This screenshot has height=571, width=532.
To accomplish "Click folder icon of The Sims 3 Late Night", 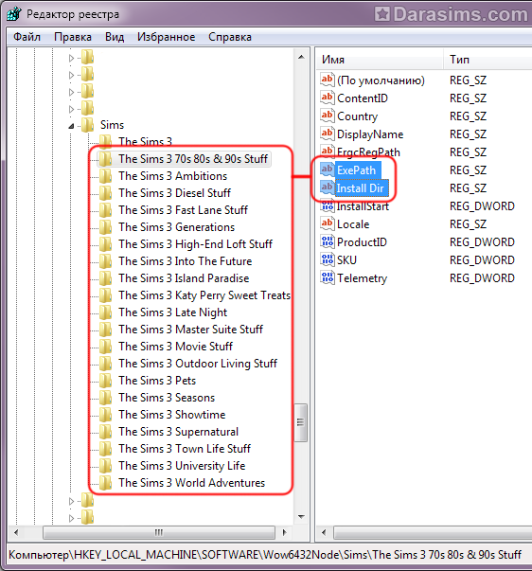I will [x=106, y=312].
